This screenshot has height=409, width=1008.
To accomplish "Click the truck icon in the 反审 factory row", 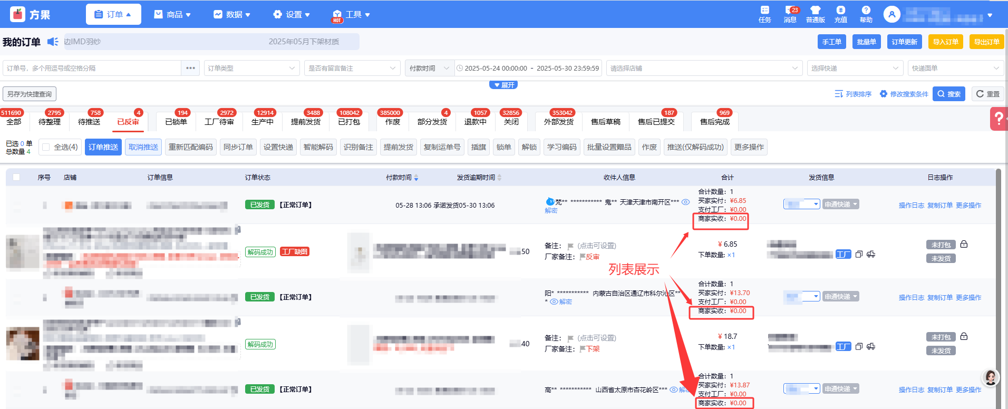I will tap(871, 255).
